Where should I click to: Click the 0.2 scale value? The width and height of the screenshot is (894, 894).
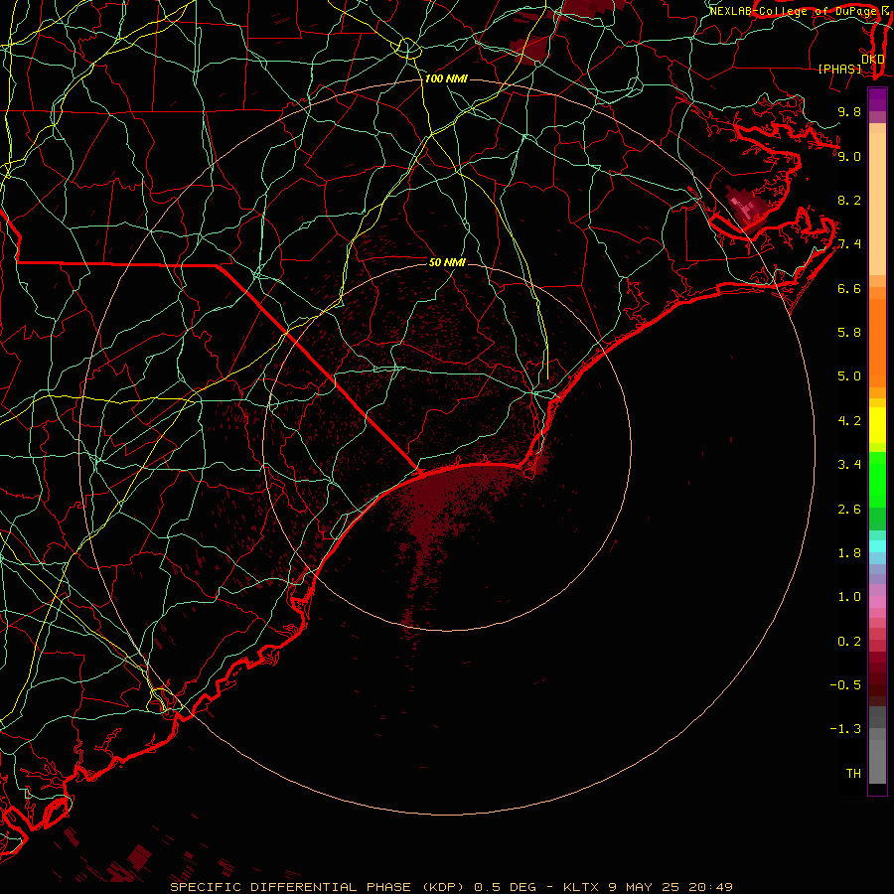coord(849,642)
